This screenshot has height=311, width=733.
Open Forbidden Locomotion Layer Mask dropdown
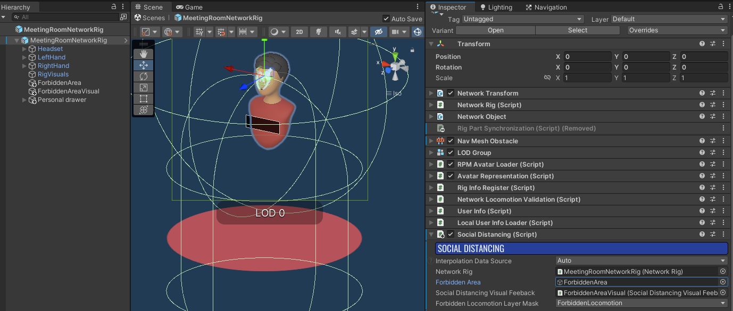[x=641, y=303]
